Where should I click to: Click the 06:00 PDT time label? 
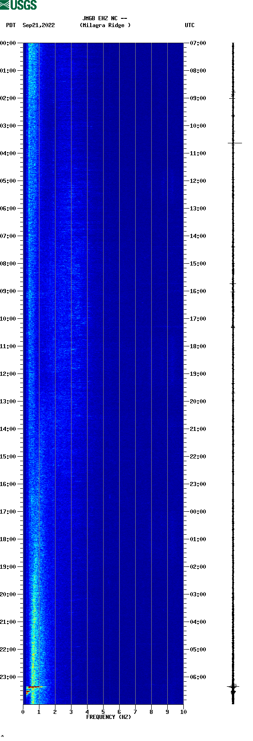click(8, 209)
